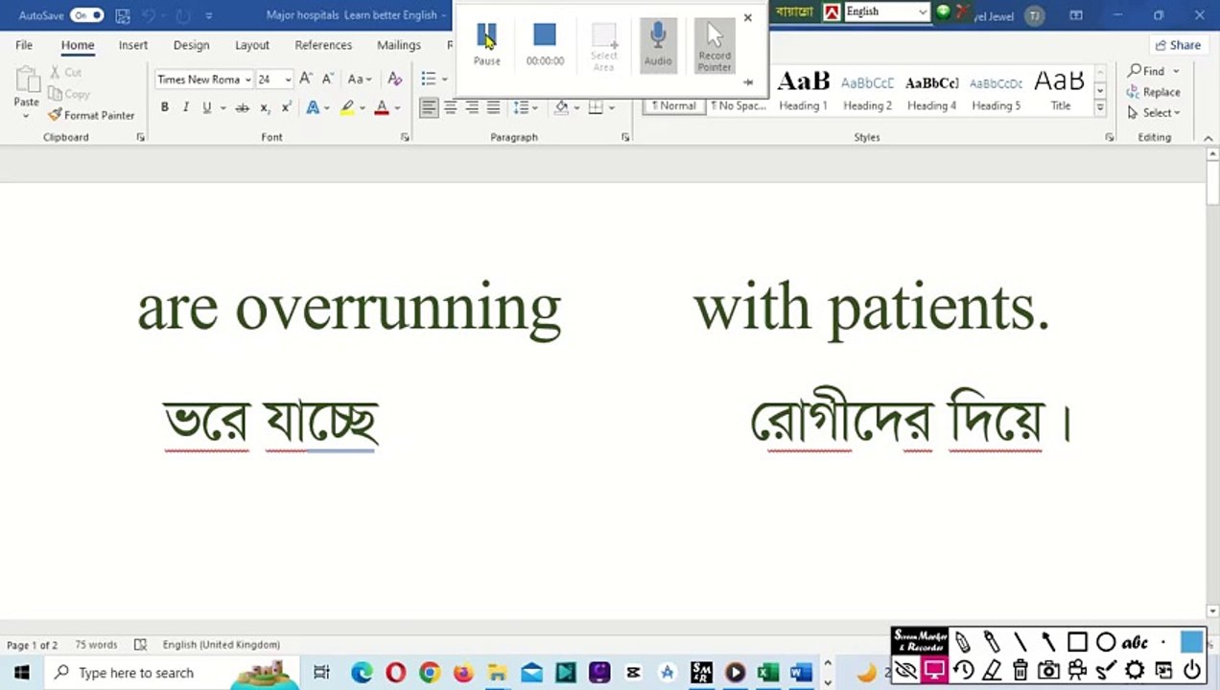Toggle bold formatting

[164, 107]
